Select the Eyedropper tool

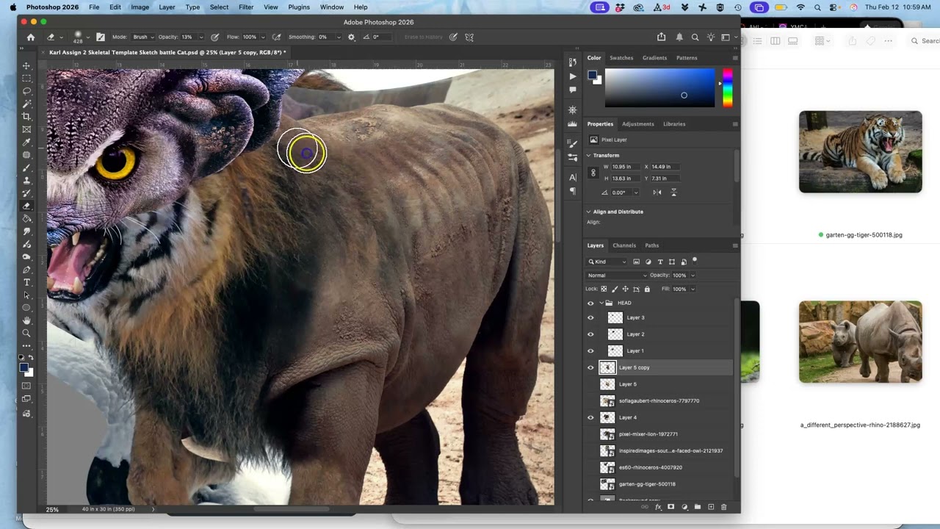coord(26,142)
